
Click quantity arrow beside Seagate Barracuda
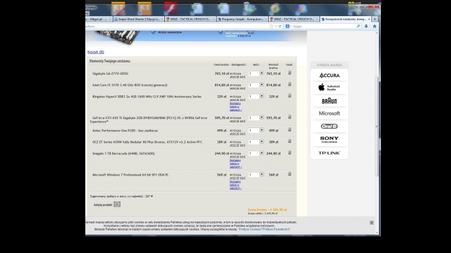tap(262, 153)
